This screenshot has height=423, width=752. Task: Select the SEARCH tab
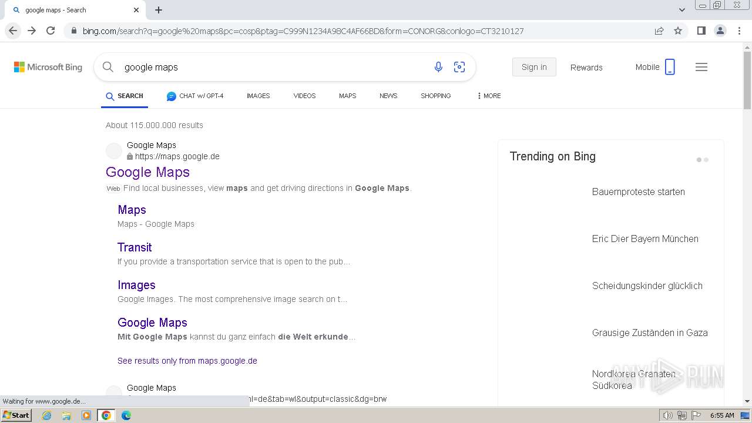(x=125, y=96)
